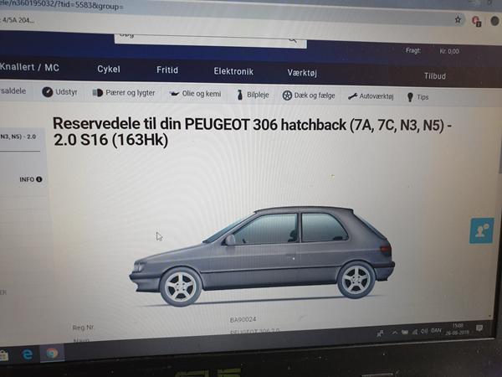Click the Dæk og fælge wheel icon
This screenshot has height=377, width=502.
pyautogui.click(x=287, y=96)
